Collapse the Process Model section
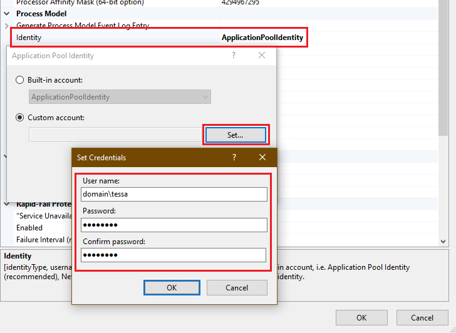 click(7, 13)
